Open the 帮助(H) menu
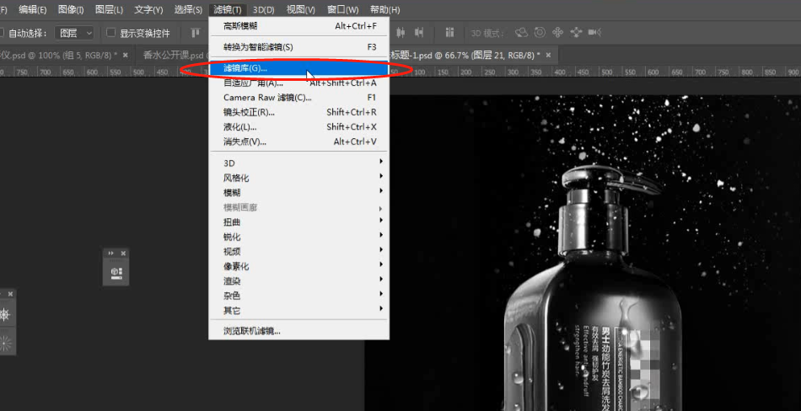801x411 pixels. click(x=384, y=10)
